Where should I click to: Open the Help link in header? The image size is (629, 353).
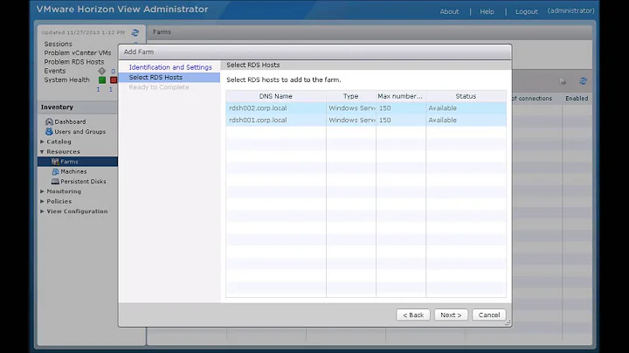pyautogui.click(x=487, y=11)
